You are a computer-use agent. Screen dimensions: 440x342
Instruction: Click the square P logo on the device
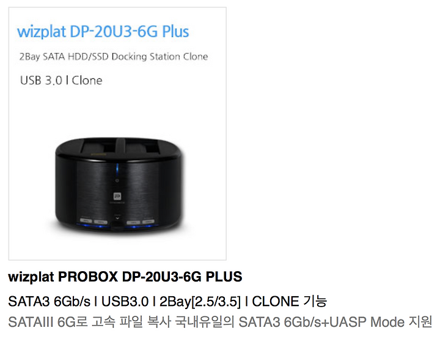tap(117, 196)
